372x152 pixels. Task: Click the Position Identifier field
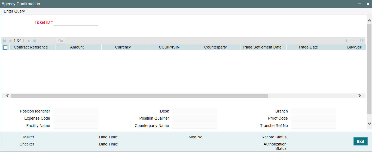click(x=76, y=111)
